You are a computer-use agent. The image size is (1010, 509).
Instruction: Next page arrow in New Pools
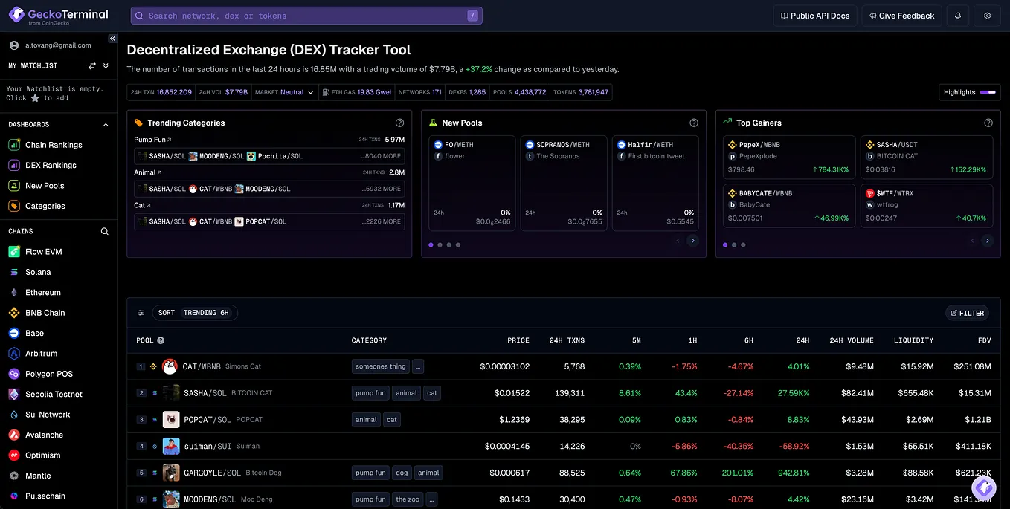click(693, 241)
